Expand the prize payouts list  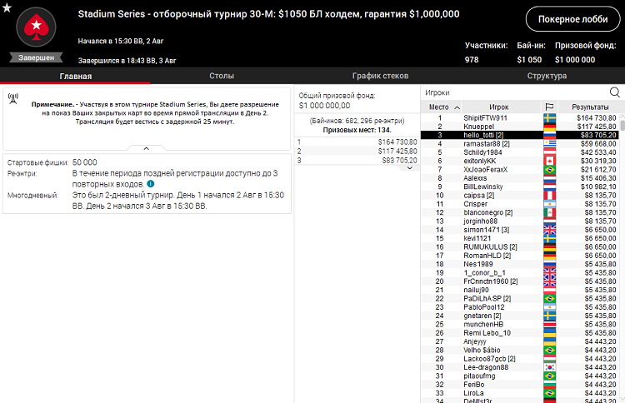click(408, 167)
